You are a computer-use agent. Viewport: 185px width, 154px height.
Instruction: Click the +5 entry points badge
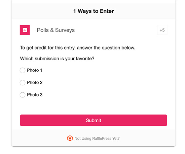pyautogui.click(x=162, y=30)
